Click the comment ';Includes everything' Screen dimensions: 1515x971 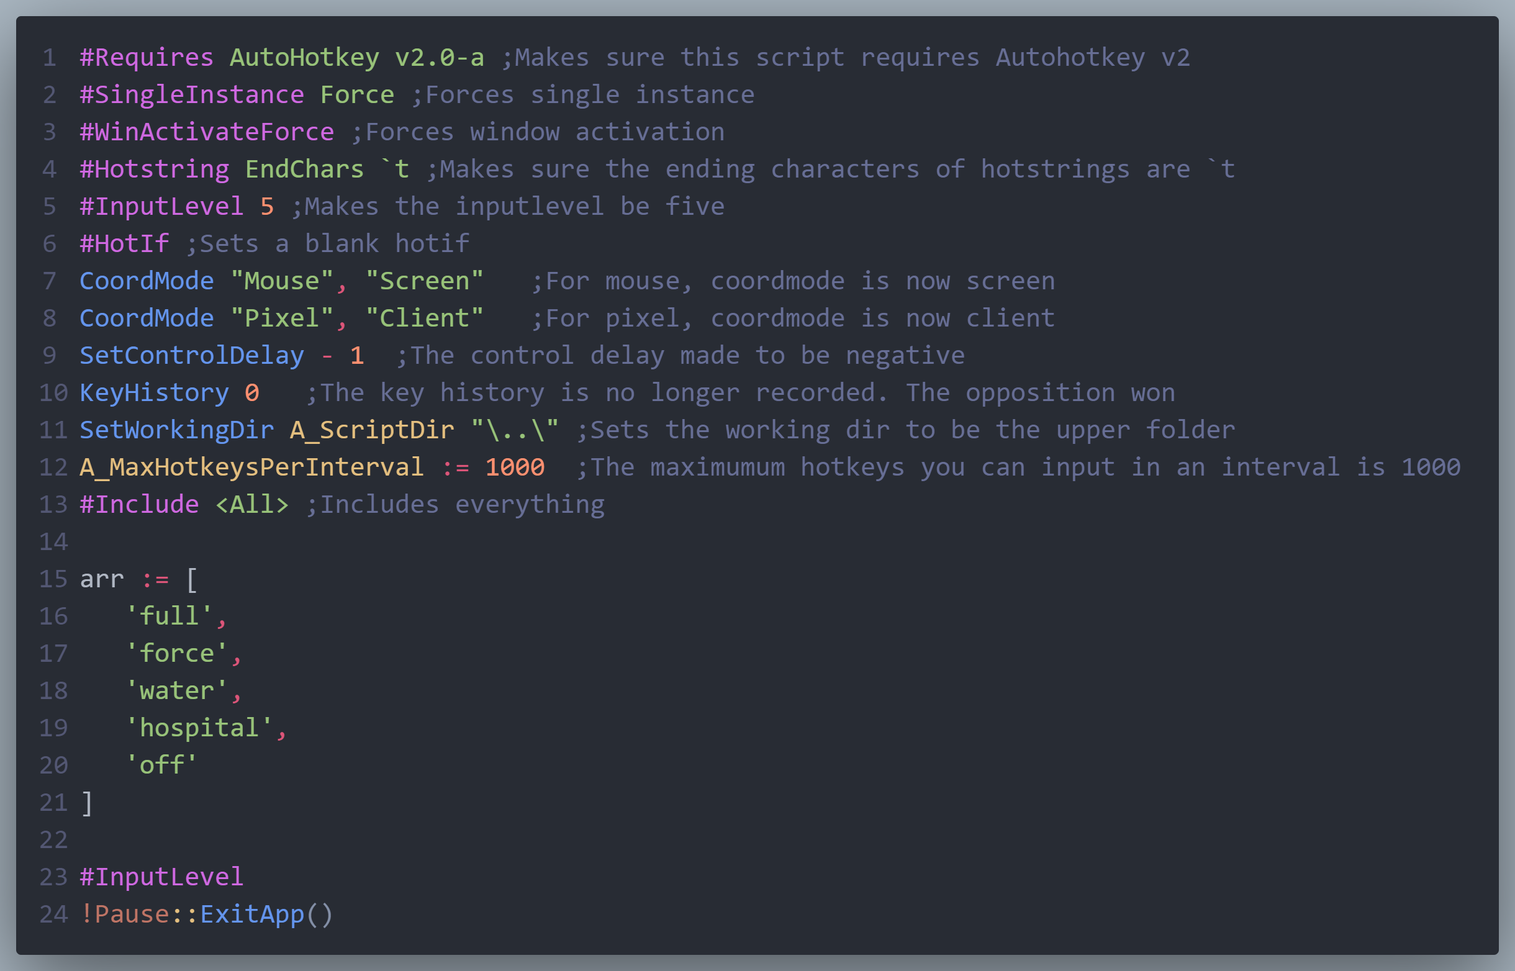coord(455,504)
